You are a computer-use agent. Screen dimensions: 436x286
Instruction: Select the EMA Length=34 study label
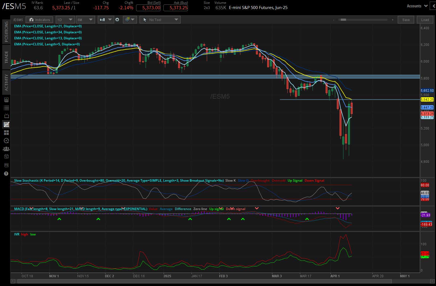click(48, 32)
